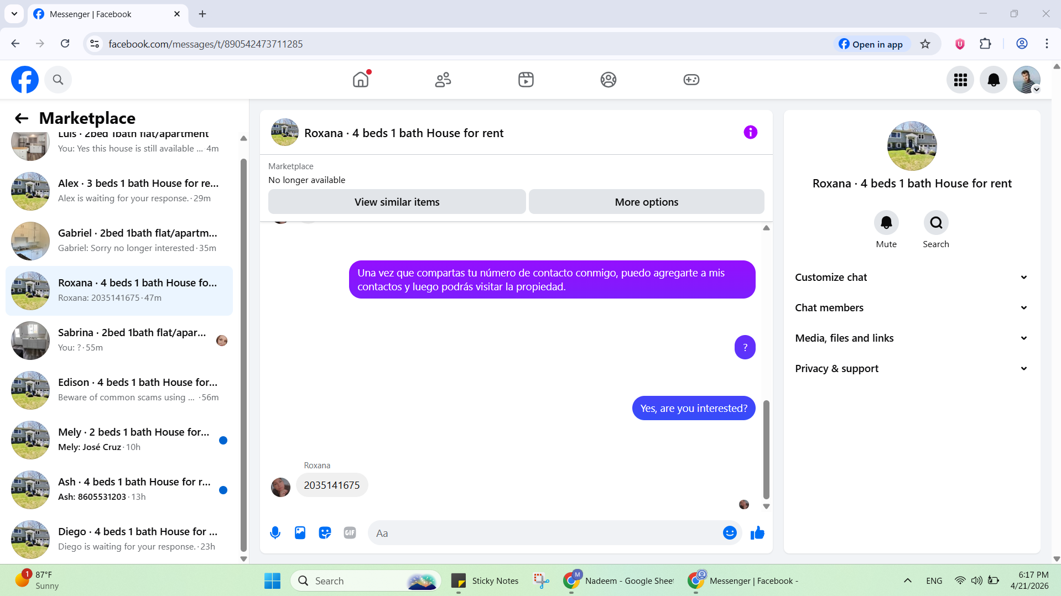Select the Messenger | Facebook browser tab
Screen dimensions: 1061x596
pyautogui.click(x=107, y=14)
